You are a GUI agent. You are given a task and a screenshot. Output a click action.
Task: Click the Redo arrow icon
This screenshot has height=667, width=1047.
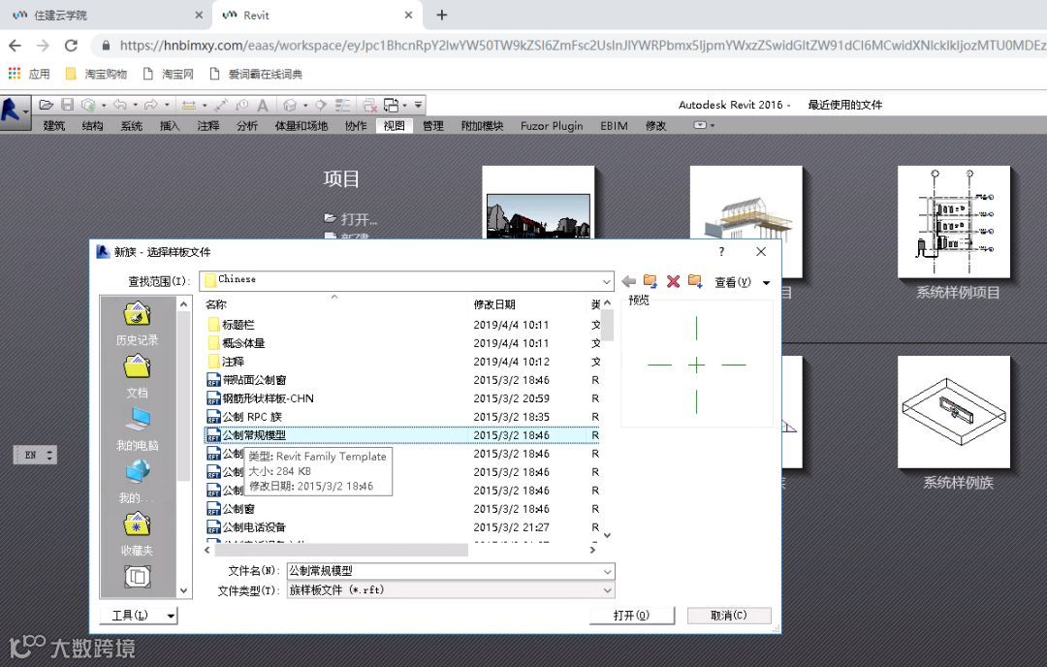[x=151, y=105]
